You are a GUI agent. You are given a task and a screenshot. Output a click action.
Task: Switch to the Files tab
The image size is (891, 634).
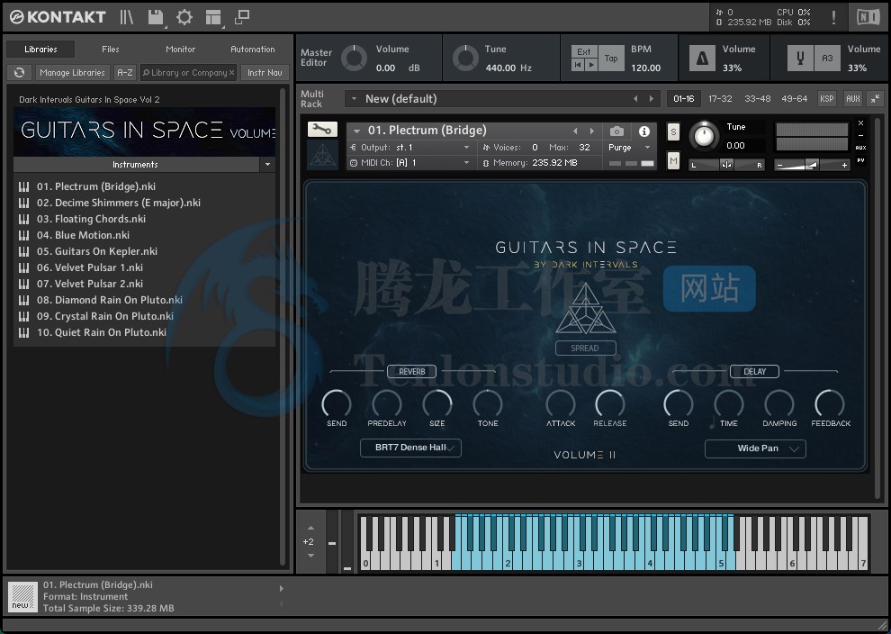110,50
